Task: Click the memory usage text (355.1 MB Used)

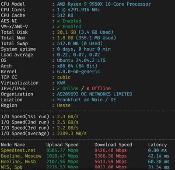Action: (x=96, y=38)
